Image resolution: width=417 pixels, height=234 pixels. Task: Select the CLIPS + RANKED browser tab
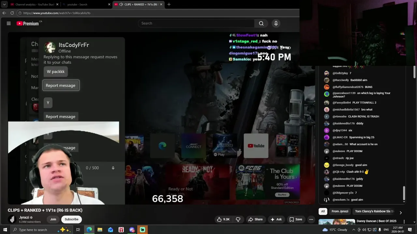tap(138, 5)
